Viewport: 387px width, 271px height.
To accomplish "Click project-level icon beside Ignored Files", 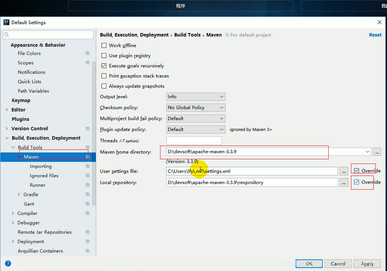I will tap(88, 176).
